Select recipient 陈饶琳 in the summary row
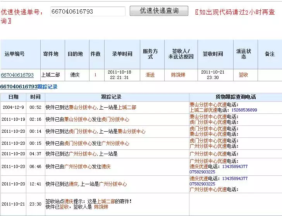Viewport: 282px width, 216px height. tap(178, 75)
